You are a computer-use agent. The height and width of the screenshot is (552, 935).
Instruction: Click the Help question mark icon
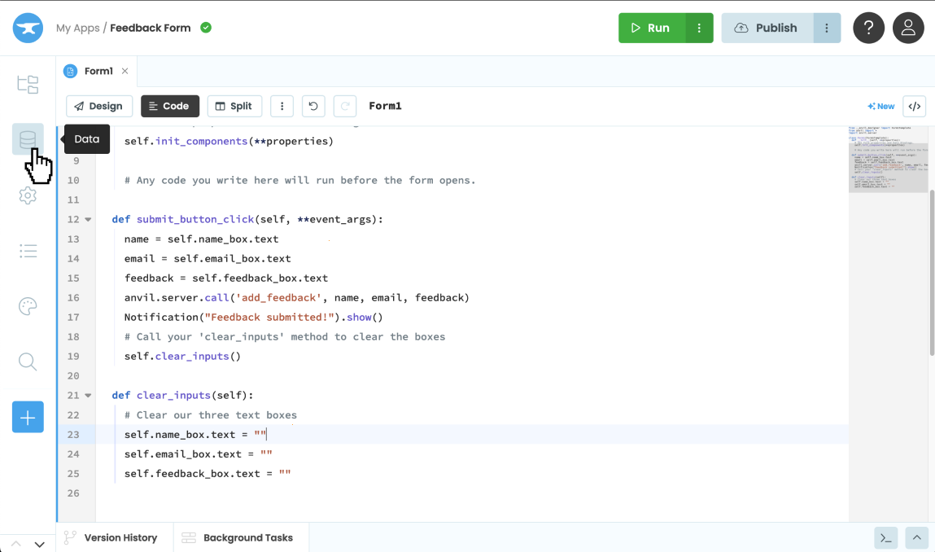[868, 28]
